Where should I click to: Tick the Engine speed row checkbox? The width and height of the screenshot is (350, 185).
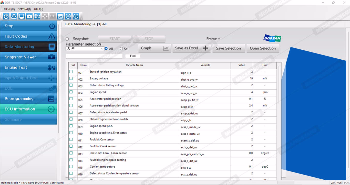click(x=71, y=92)
